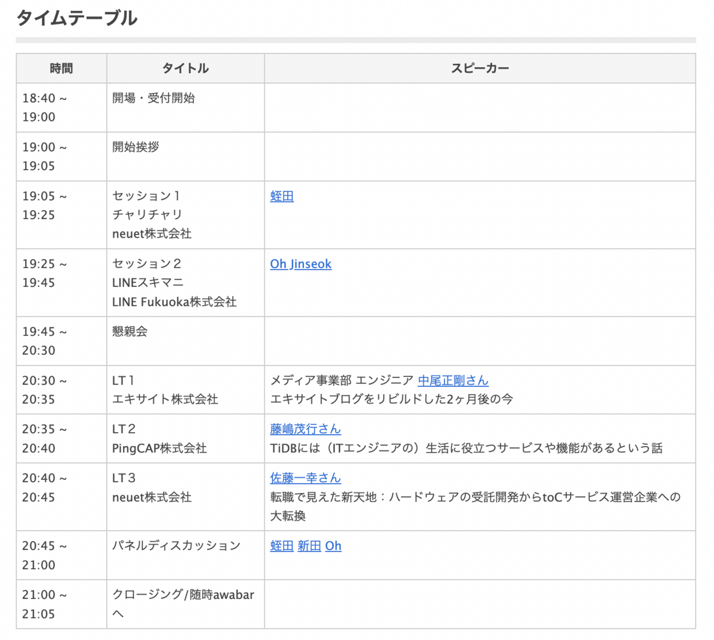Select the TiDBには talk description text
This screenshot has height=640, width=714.
[x=466, y=448]
